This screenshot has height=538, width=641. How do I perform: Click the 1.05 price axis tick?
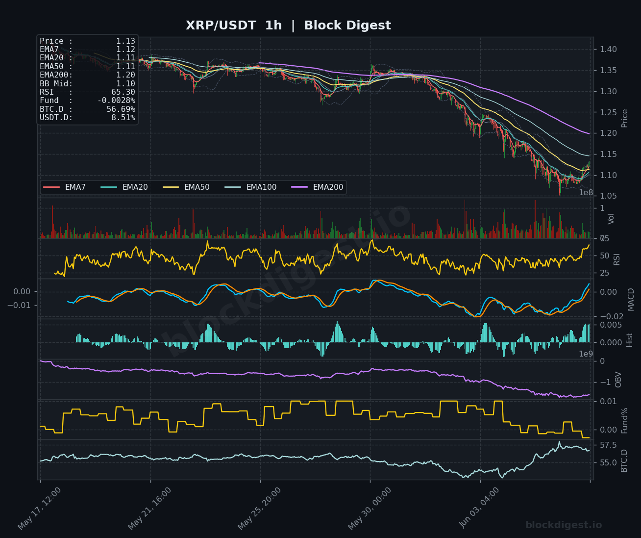608,196
